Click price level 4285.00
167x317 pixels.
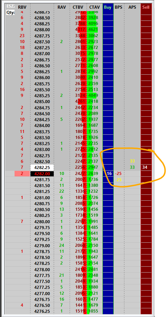42,101
